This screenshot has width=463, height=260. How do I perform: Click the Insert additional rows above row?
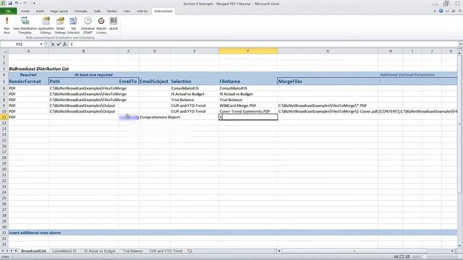click(x=233, y=233)
